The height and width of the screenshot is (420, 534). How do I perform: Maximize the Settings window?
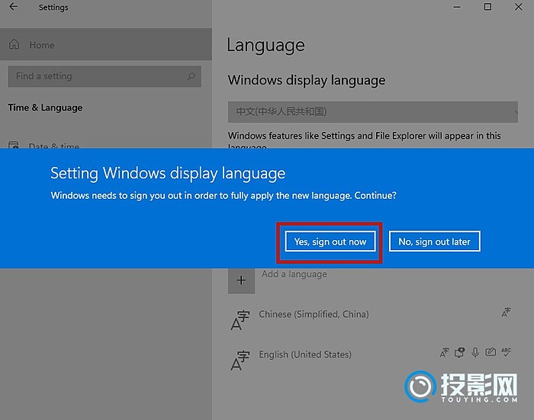pyautogui.click(x=487, y=7)
